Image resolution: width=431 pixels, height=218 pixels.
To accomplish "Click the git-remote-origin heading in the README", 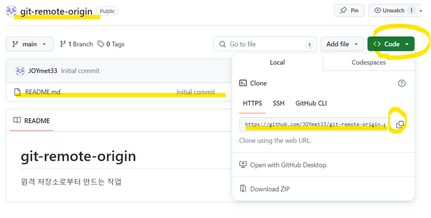I will [x=78, y=156].
